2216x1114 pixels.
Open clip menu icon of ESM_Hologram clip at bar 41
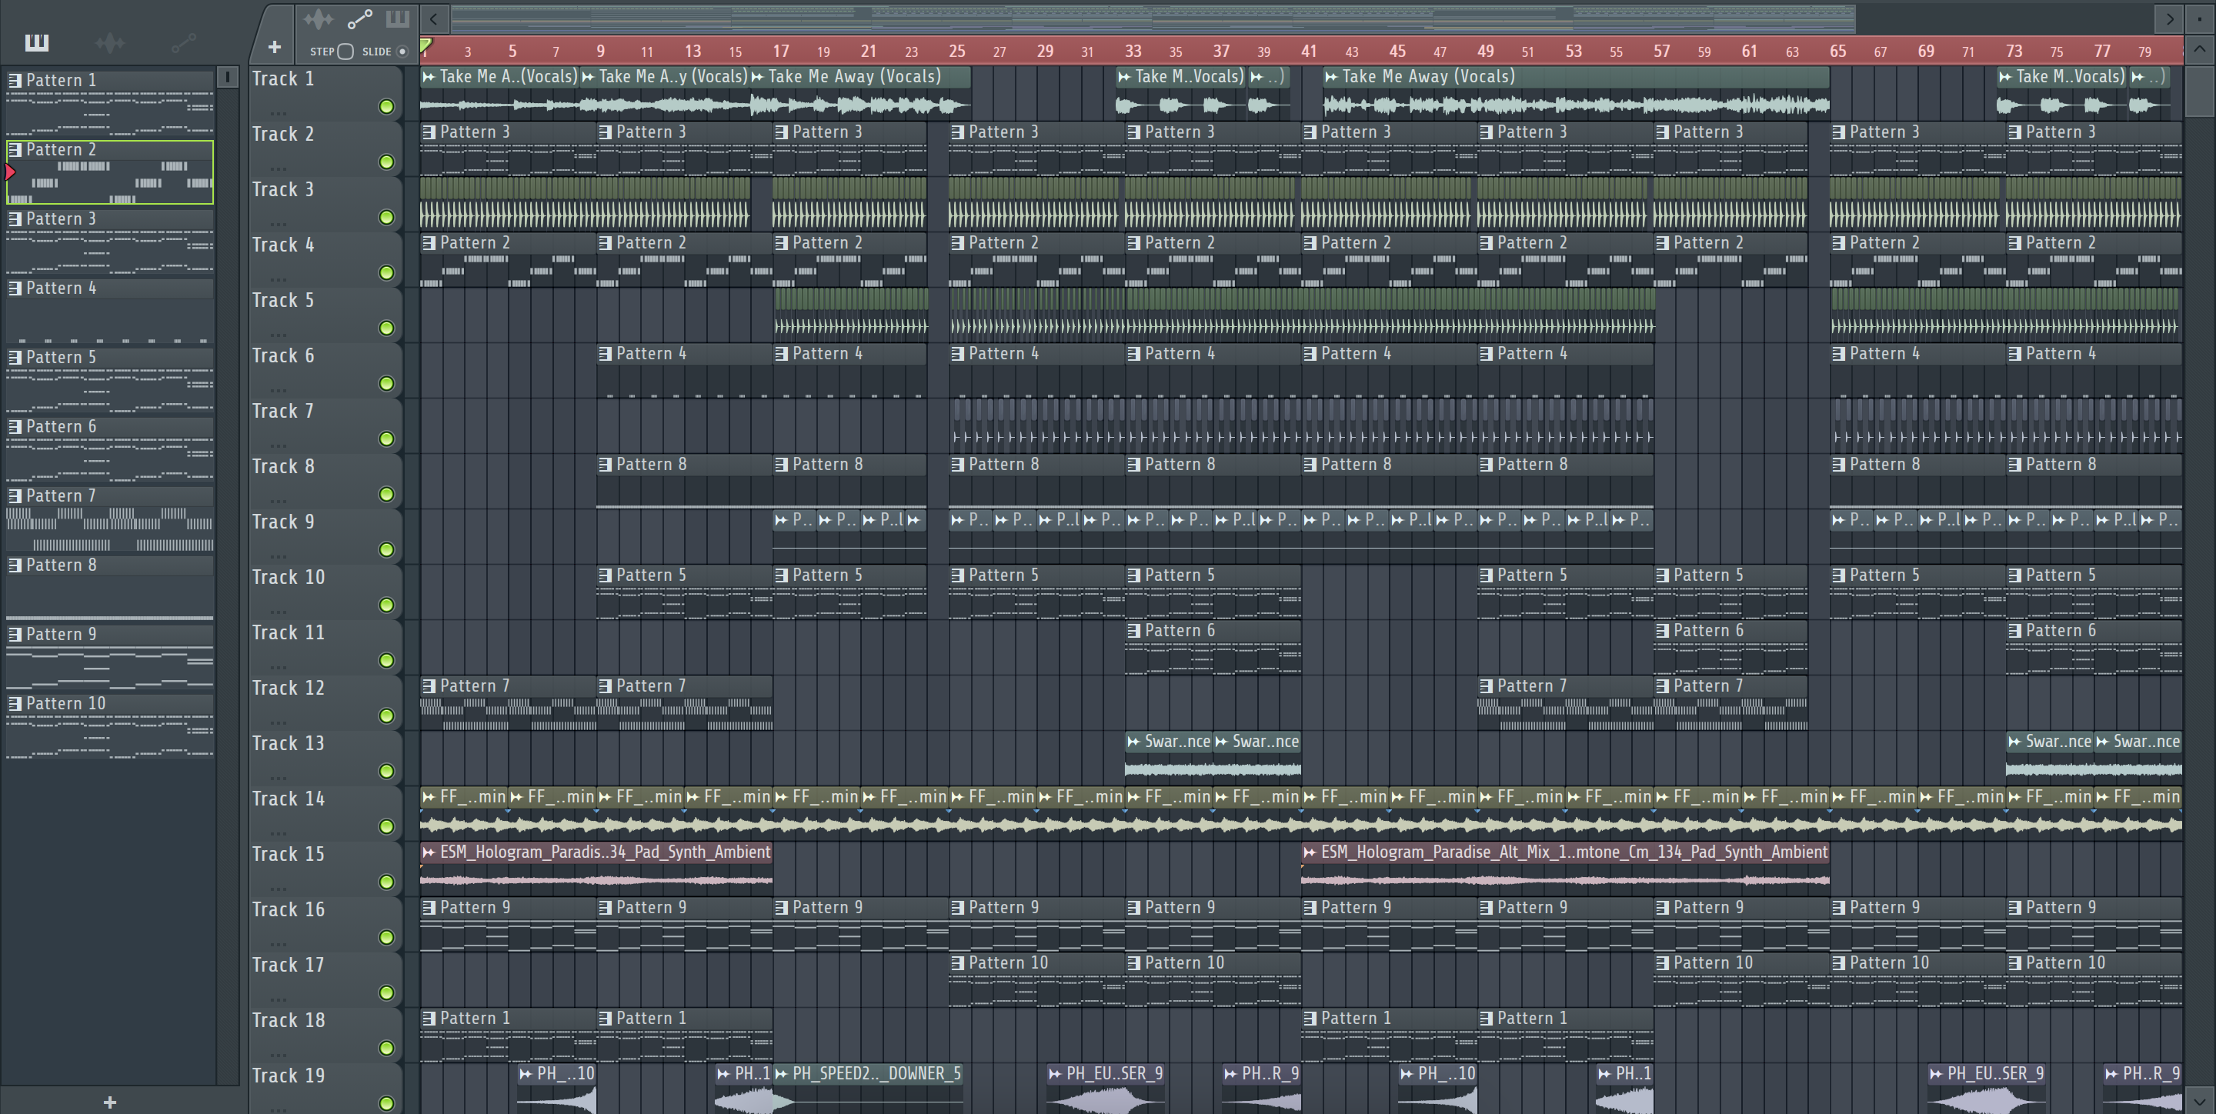pos(1310,852)
